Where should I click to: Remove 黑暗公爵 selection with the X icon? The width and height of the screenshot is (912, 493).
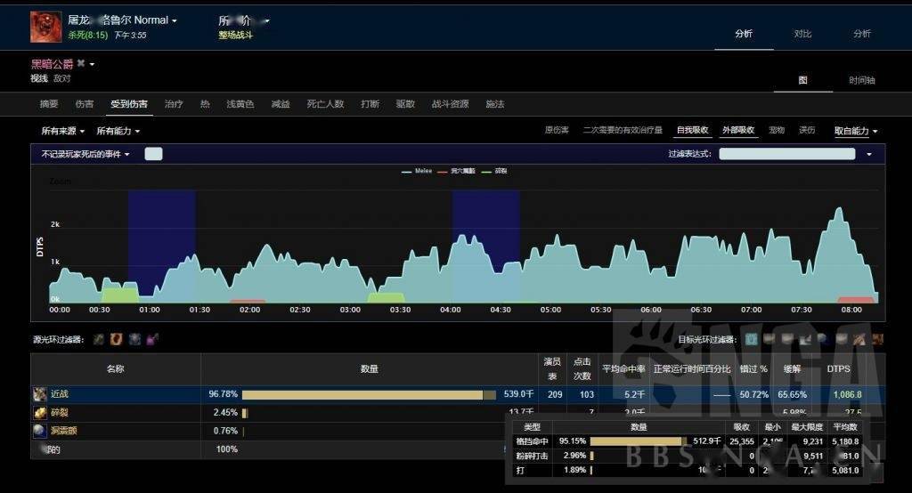[x=81, y=64]
